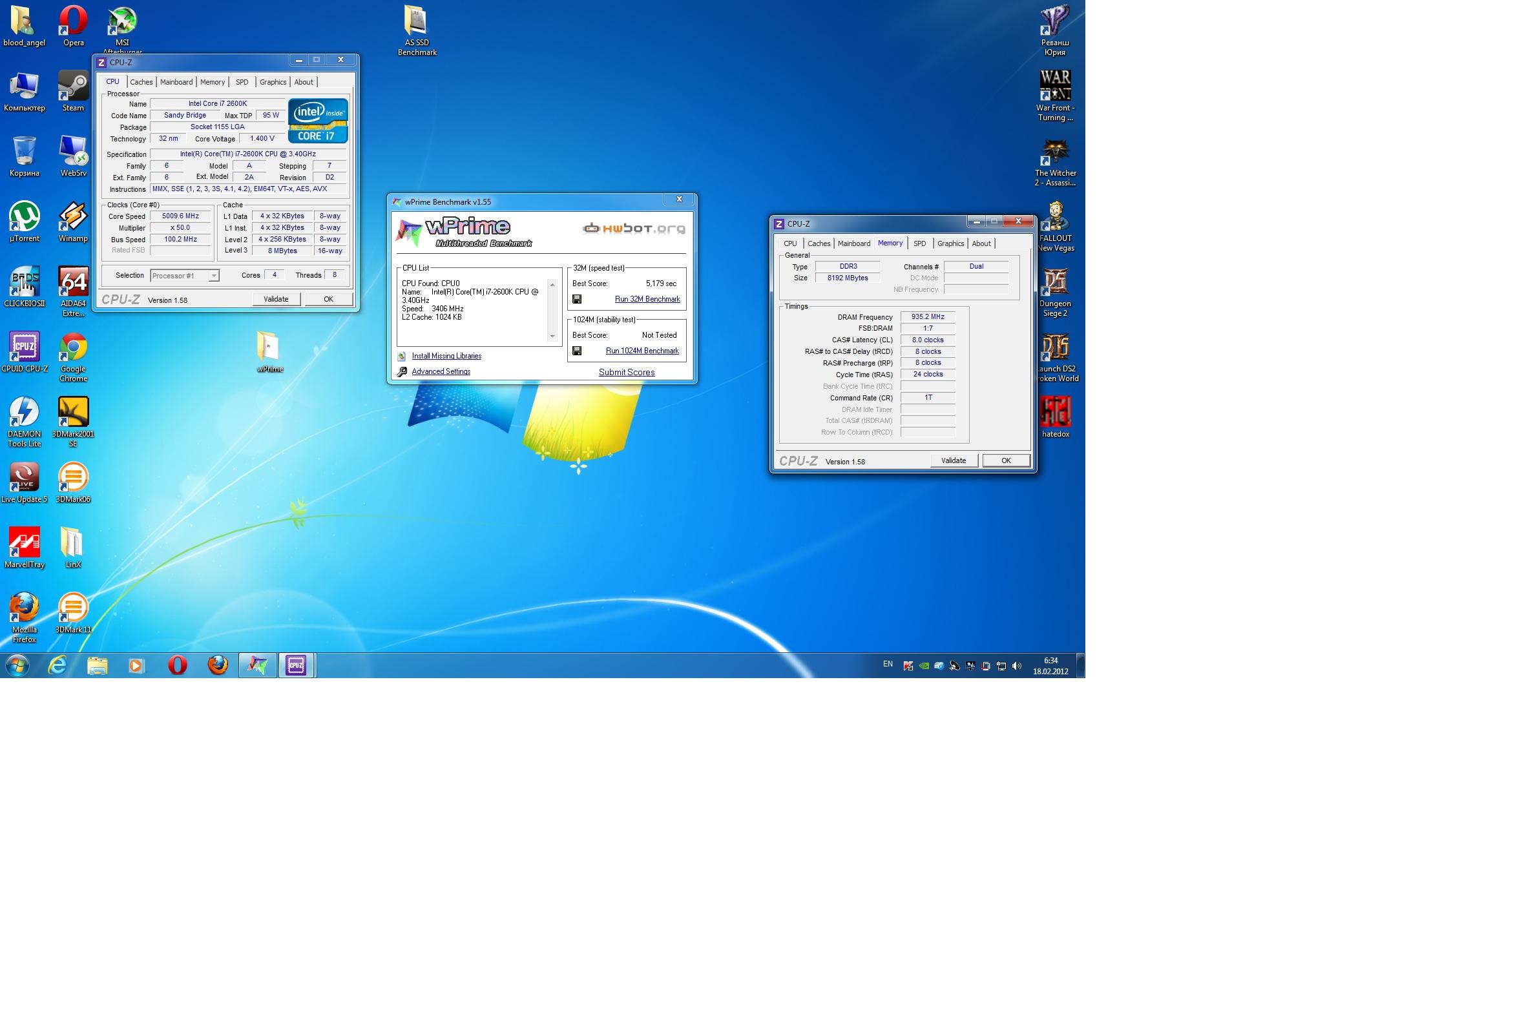Launch 3DMark2001 SE desktop icon
The width and height of the screenshot is (1535, 1023).
tap(73, 422)
